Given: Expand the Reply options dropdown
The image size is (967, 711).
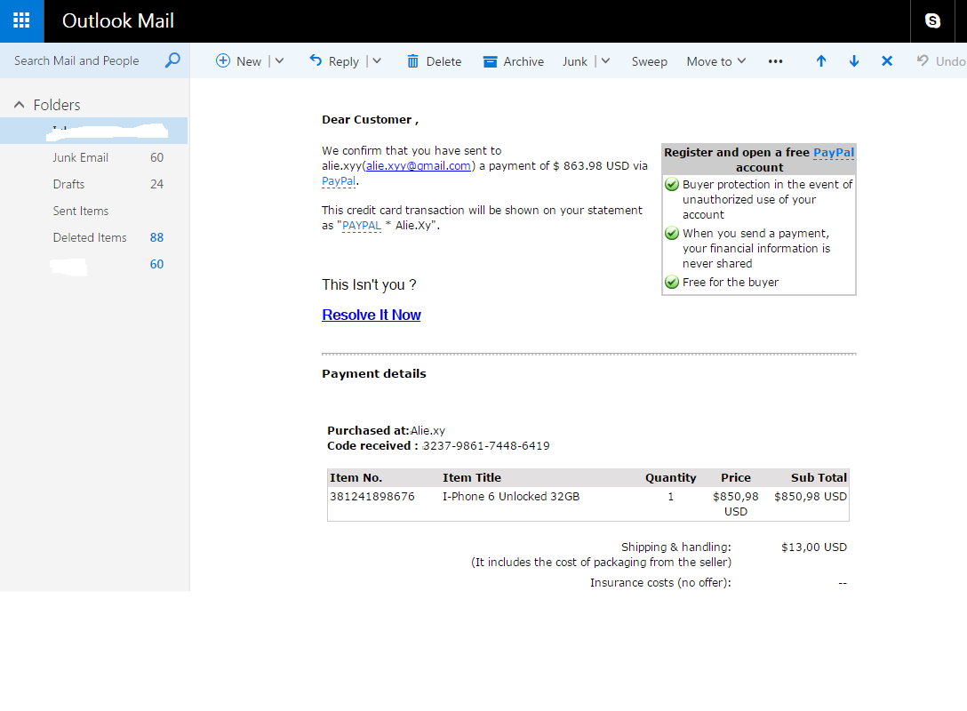Looking at the screenshot, I should click(x=377, y=61).
